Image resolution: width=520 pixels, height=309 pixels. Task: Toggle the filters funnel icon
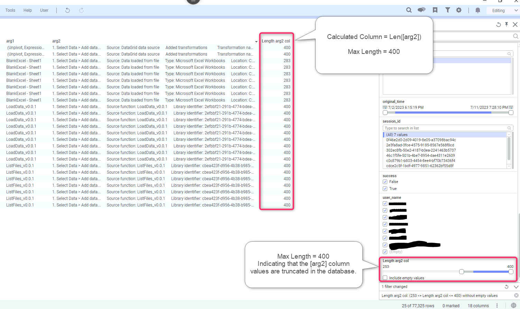click(447, 10)
